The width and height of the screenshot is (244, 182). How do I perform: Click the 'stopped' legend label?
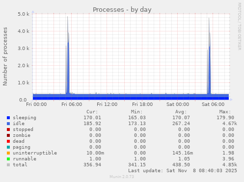pyautogui.click(x=23, y=130)
